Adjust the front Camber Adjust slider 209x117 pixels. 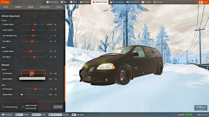(33, 24)
